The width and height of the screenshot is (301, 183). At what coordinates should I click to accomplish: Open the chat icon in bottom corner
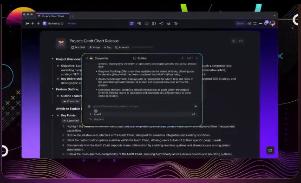(x=270, y=150)
